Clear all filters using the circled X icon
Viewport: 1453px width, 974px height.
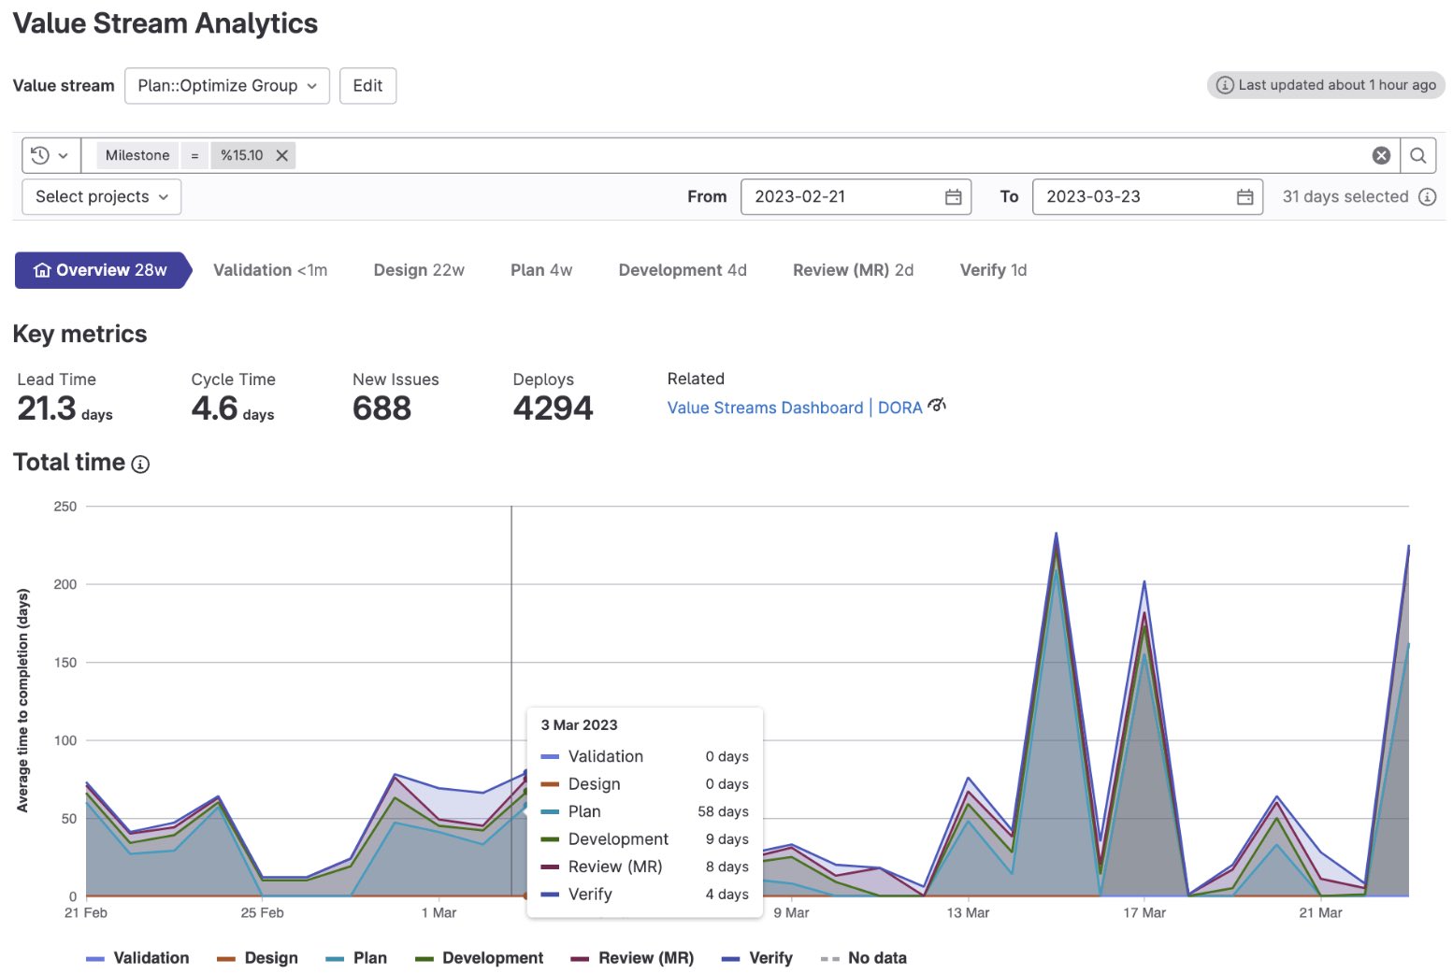pyautogui.click(x=1381, y=155)
